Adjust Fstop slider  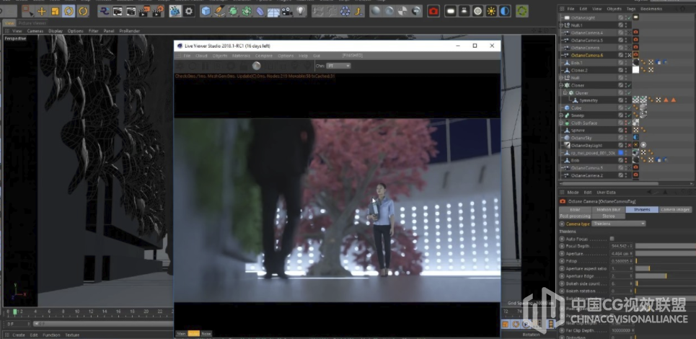pos(666,261)
